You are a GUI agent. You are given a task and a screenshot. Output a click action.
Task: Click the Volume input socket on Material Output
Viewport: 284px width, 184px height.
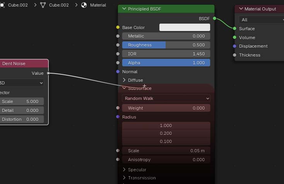(x=234, y=37)
